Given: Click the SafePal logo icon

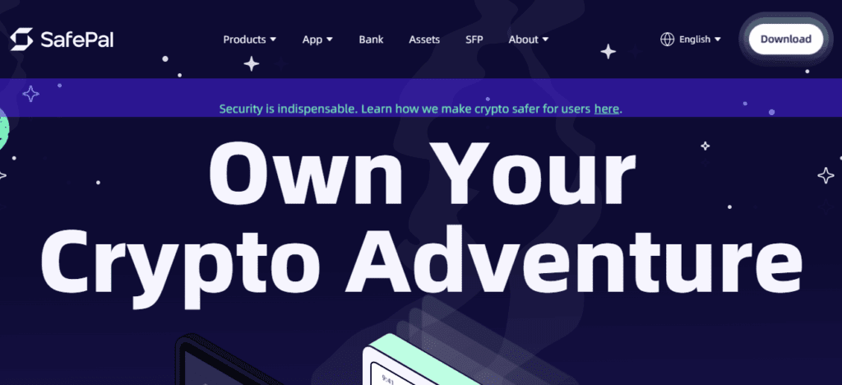Looking at the screenshot, I should coord(21,39).
